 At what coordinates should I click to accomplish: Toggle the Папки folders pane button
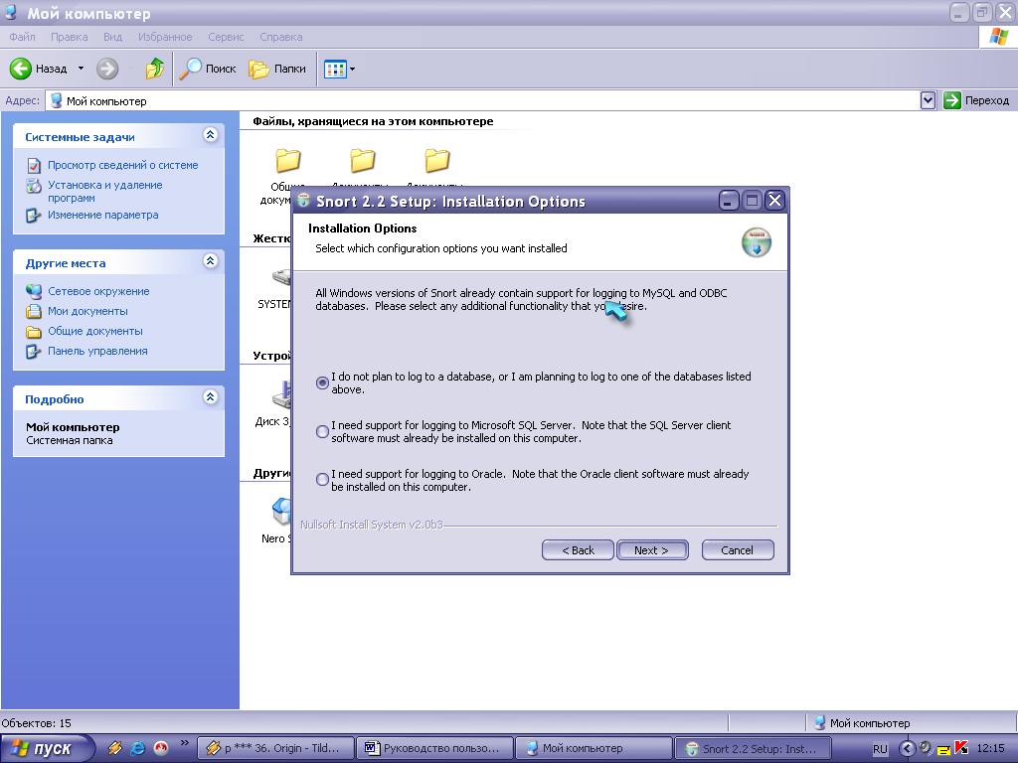[277, 69]
